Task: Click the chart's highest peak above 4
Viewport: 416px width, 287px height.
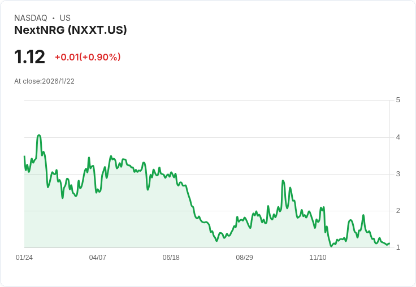Action: 39,136
